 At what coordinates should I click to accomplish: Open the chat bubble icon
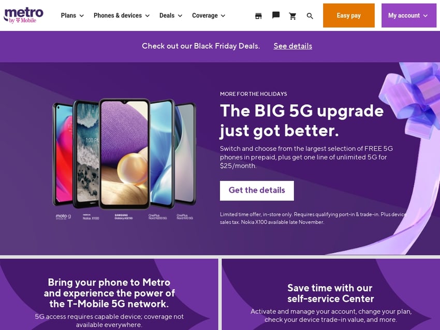[276, 15]
